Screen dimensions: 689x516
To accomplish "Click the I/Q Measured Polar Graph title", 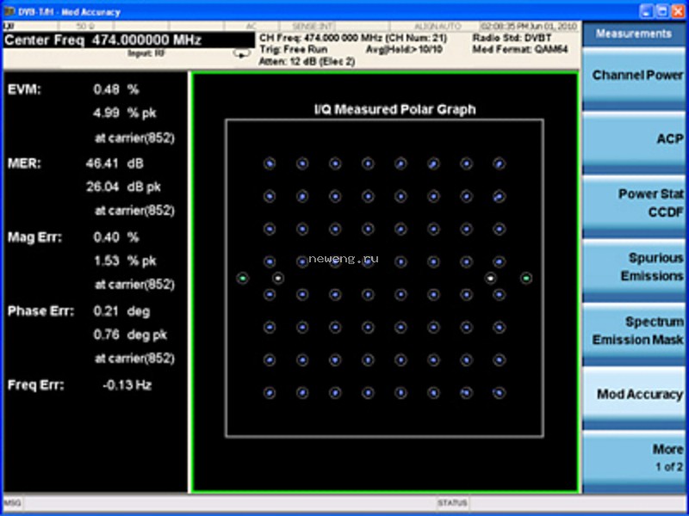I will point(394,109).
